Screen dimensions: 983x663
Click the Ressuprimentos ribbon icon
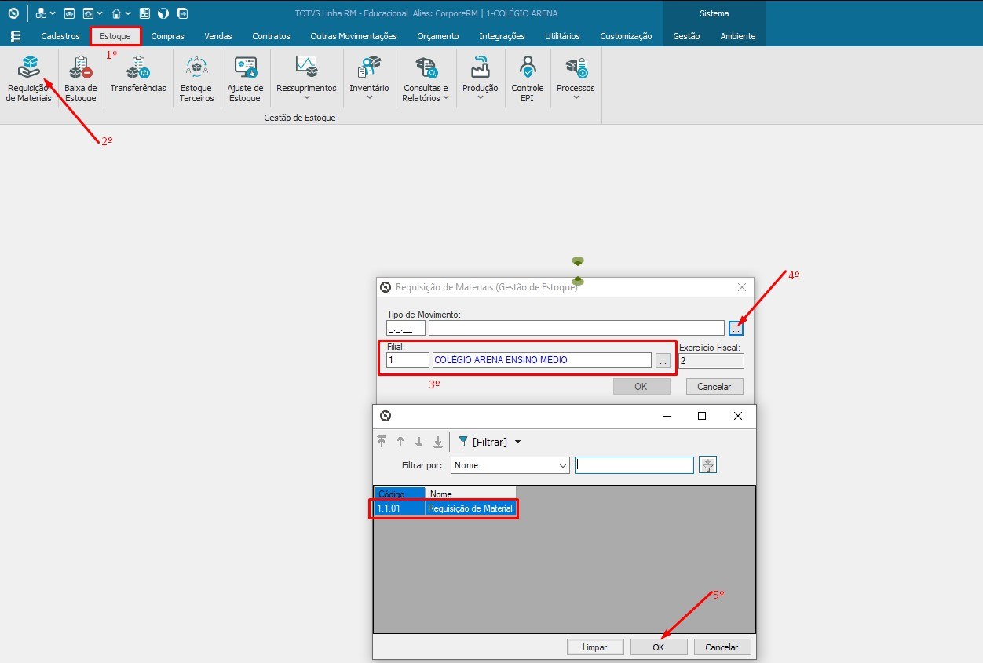pyautogui.click(x=306, y=75)
